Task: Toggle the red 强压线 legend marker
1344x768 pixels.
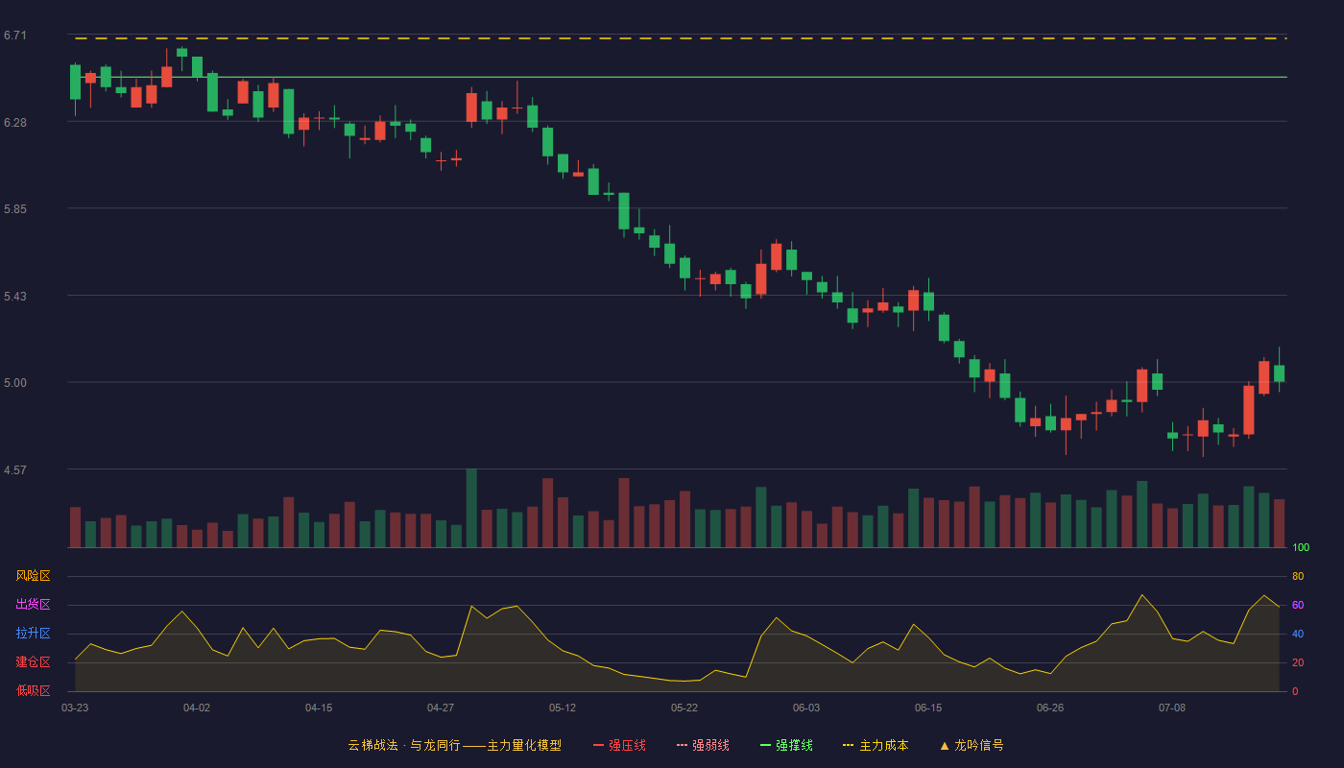Action: click(599, 745)
